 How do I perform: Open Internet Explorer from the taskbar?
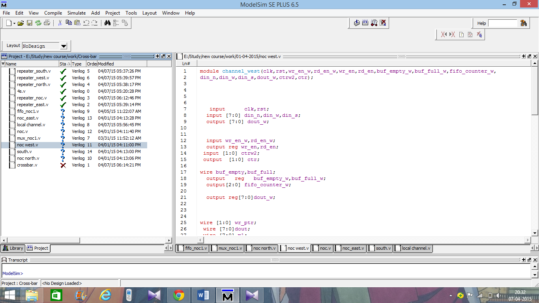[105, 295]
